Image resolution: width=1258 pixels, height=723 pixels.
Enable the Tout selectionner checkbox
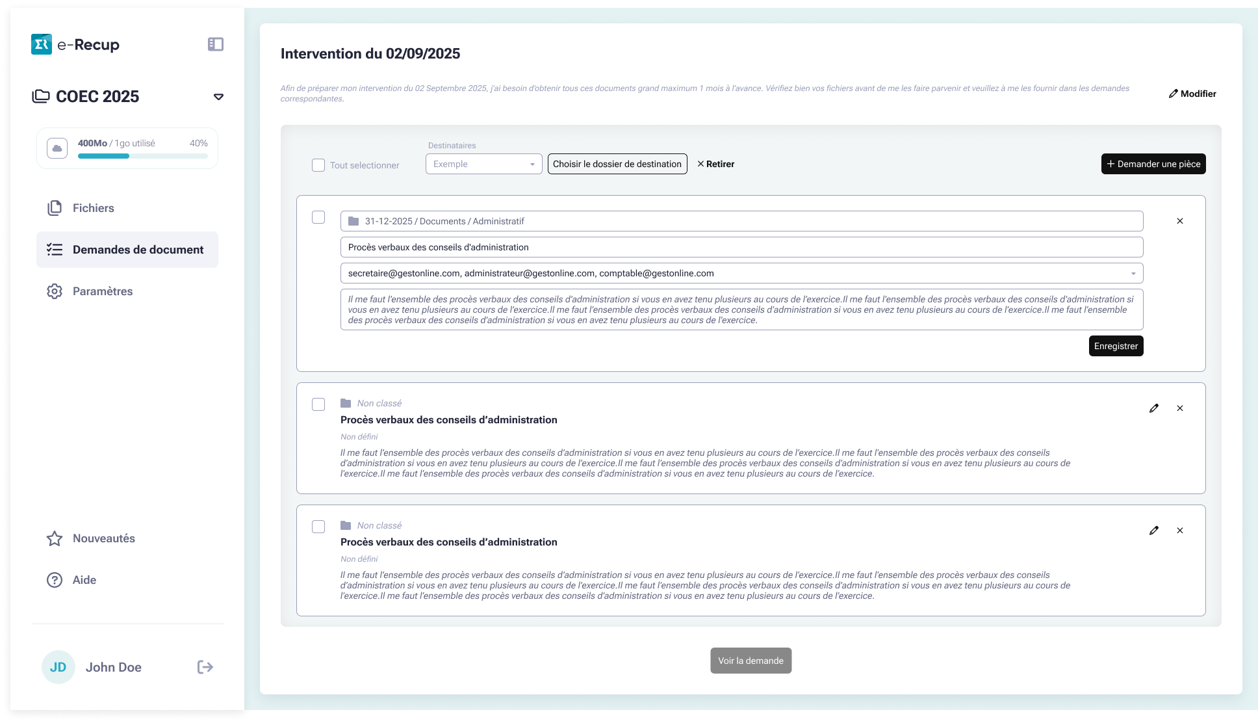[318, 165]
